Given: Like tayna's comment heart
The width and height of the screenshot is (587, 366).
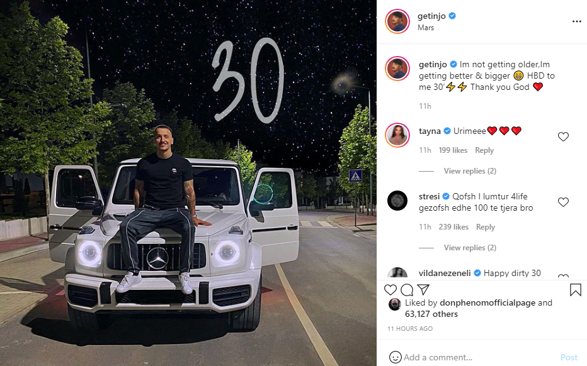Looking at the screenshot, I should click(563, 137).
